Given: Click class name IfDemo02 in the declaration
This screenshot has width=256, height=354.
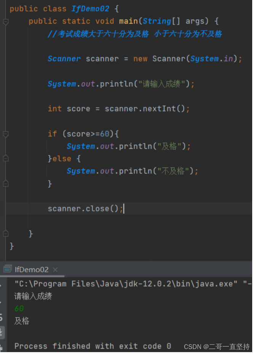Looking at the screenshot, I should click(90, 9).
